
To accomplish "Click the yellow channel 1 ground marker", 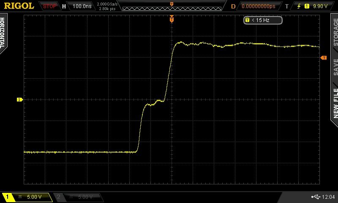I will click(20, 99).
